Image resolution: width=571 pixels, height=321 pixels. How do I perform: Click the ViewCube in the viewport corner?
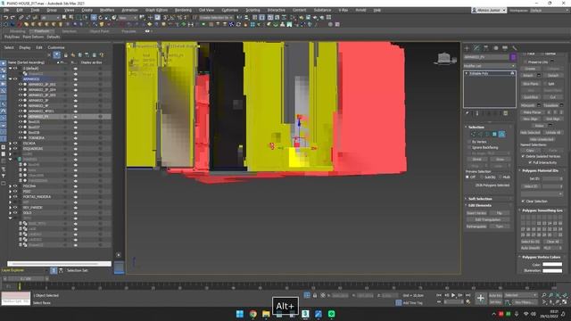point(444,59)
